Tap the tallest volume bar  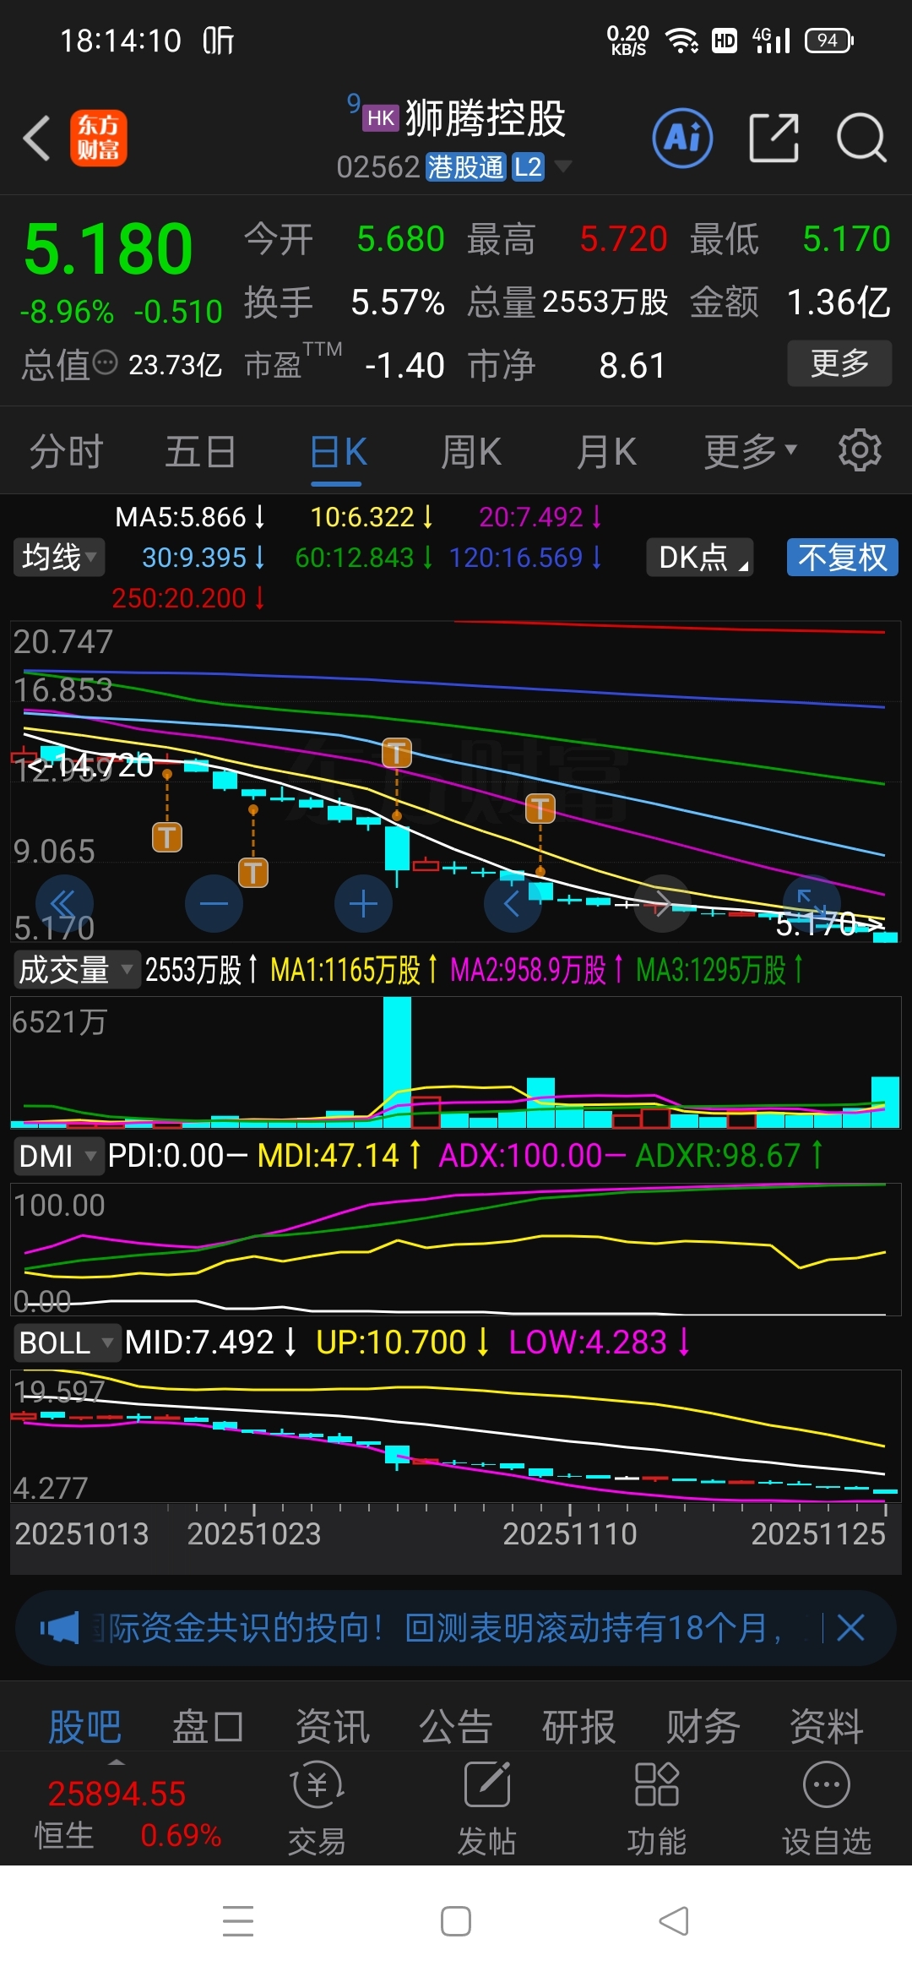397,1062
